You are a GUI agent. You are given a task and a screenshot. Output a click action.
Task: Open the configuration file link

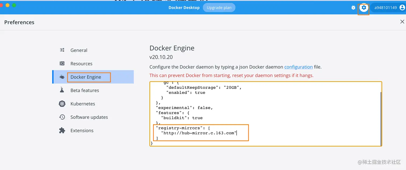click(298, 67)
